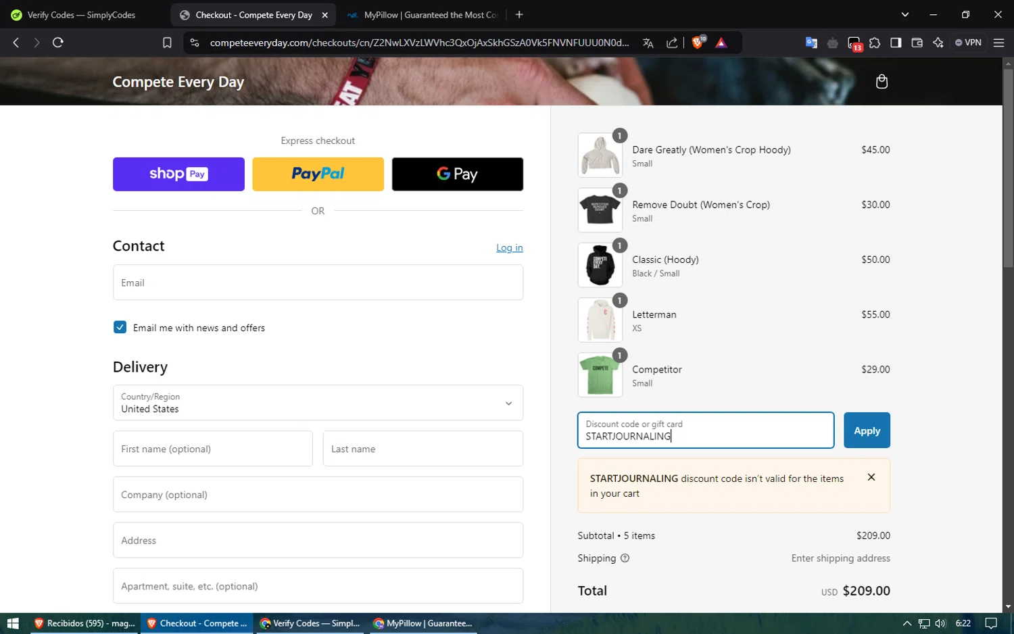Screen dimensions: 1014x634
Task: Open Verify Codes taskbar window
Action: point(310,623)
